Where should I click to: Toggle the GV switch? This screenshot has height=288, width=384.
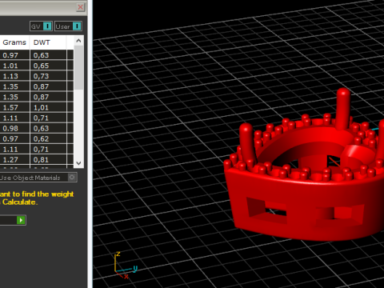41,26
